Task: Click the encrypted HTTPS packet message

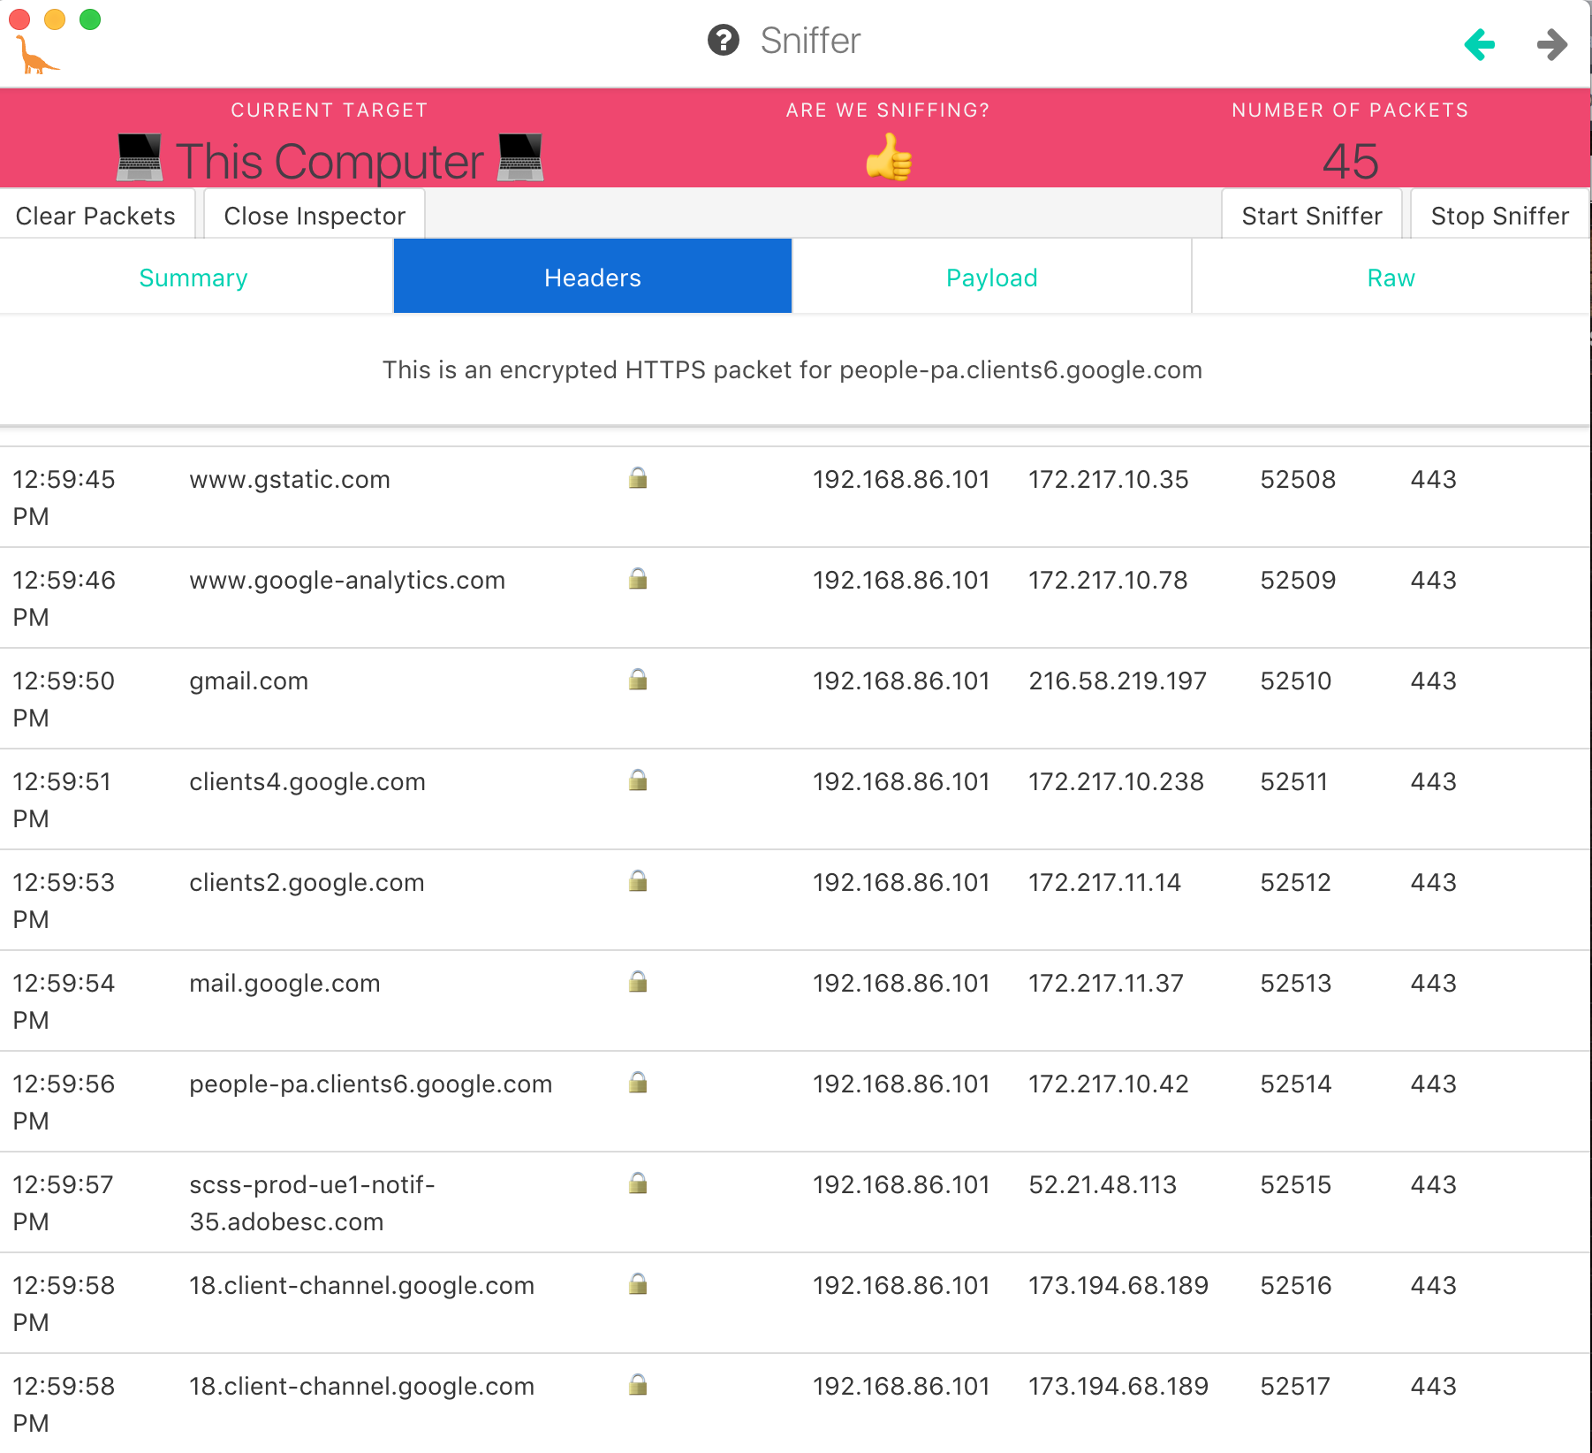Action: [792, 370]
